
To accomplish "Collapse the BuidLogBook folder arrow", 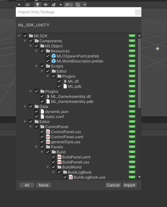I will pyautogui.click(x=53, y=172).
